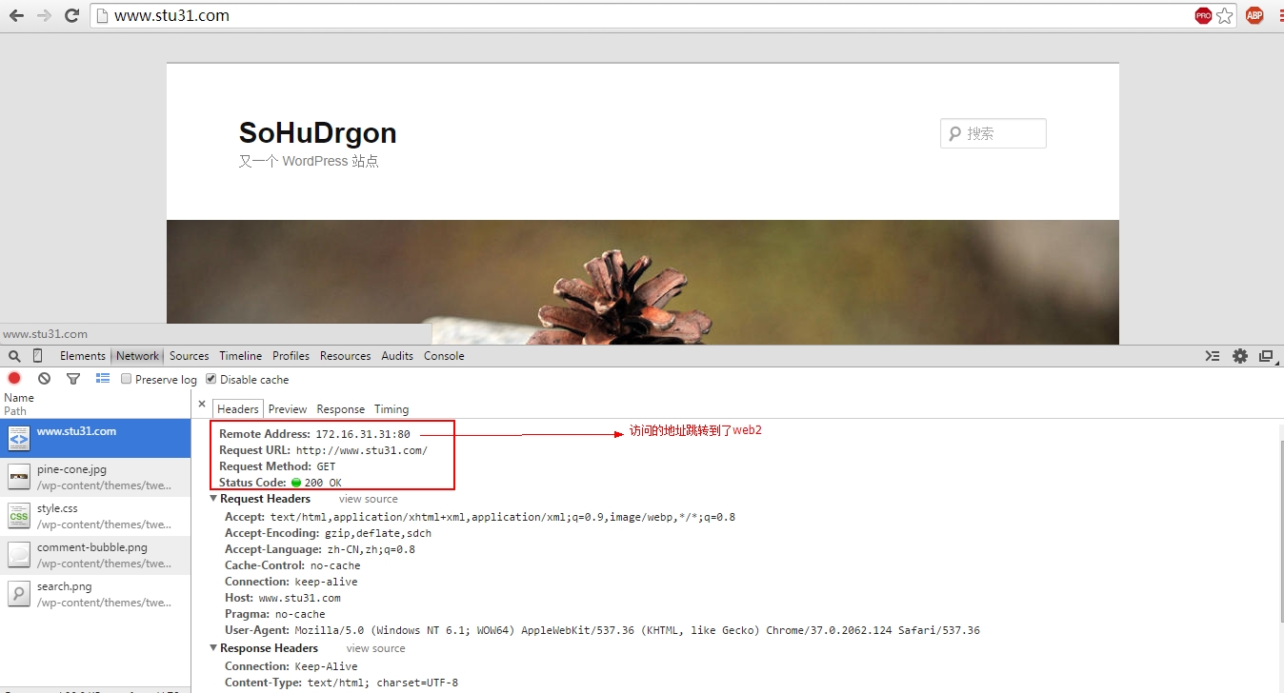This screenshot has height=693, width=1284.
Task: Select the pine-cone.jpg request thumbnail icon
Action: tap(19, 477)
